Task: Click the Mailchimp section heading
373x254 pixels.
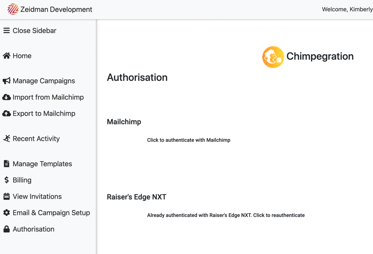Action: coord(124,122)
